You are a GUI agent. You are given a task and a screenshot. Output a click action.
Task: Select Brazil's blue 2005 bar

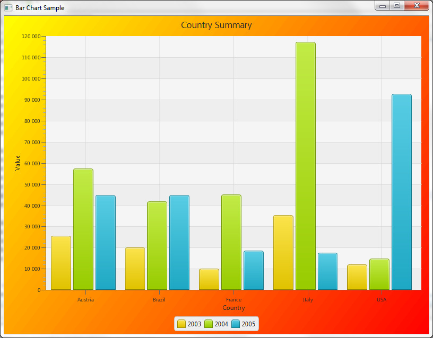click(x=179, y=242)
